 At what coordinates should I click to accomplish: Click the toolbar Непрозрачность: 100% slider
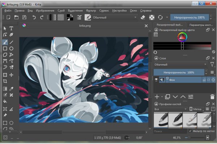coord(190,17)
